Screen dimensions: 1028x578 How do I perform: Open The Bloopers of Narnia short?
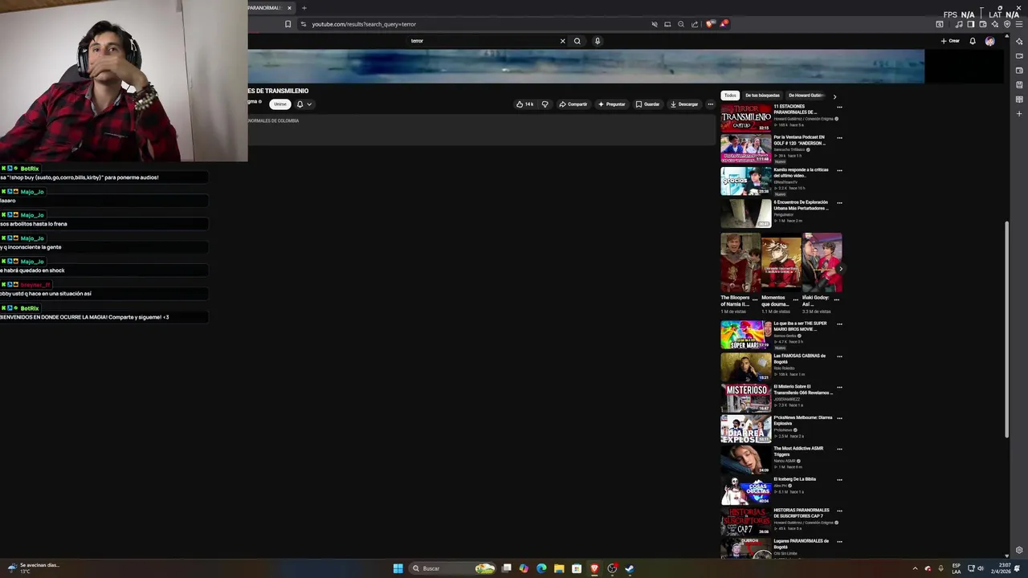pos(740,263)
